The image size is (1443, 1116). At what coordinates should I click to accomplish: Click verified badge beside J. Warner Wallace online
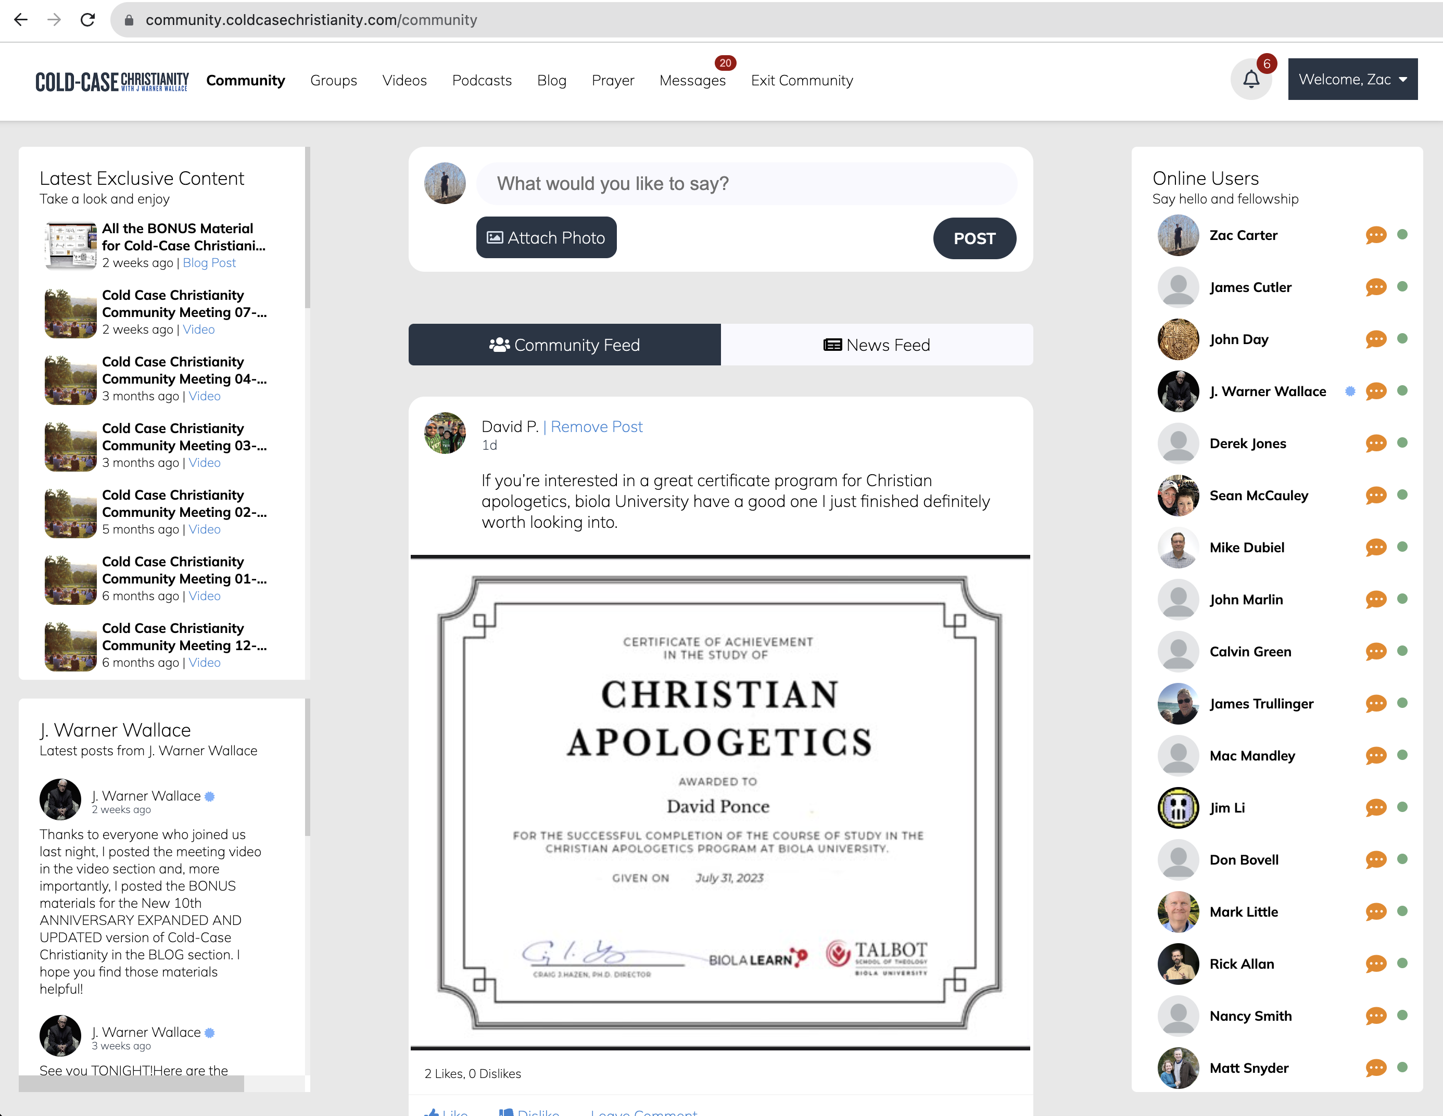(x=1350, y=392)
